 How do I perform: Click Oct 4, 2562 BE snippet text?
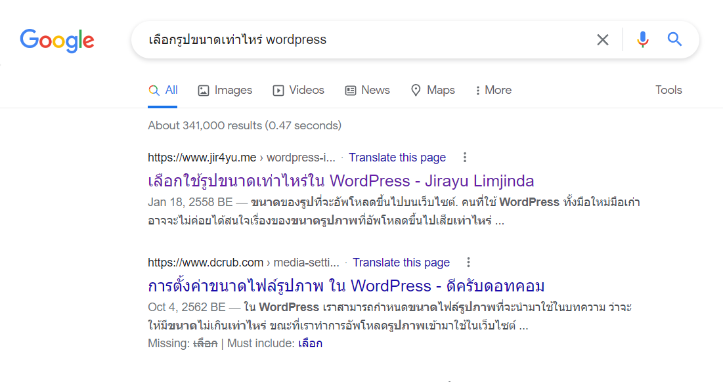[x=186, y=307]
